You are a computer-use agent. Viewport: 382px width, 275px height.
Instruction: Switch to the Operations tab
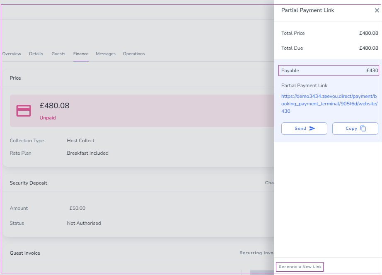tap(134, 54)
